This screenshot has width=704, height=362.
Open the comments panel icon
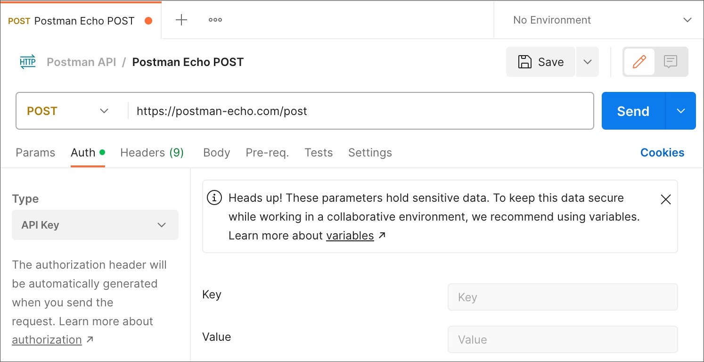(x=671, y=61)
